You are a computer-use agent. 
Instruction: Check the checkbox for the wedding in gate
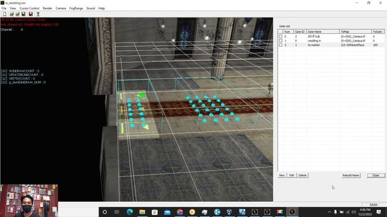pyautogui.click(x=281, y=40)
